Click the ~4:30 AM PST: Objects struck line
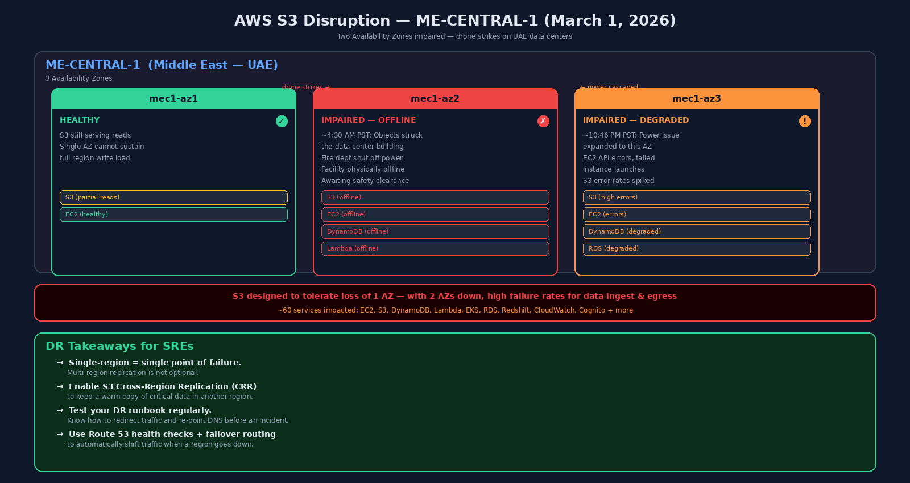This screenshot has width=910, height=483. click(x=372, y=135)
